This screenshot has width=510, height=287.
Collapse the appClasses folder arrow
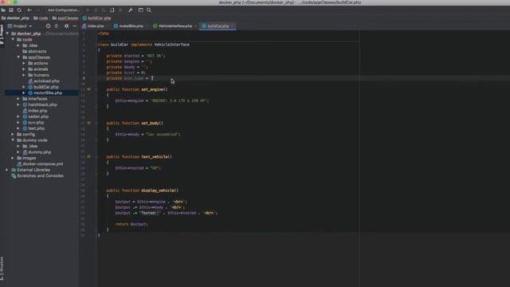[x=18, y=57]
